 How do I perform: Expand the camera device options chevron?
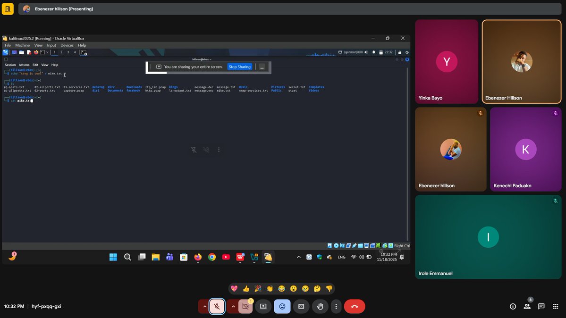point(233,306)
